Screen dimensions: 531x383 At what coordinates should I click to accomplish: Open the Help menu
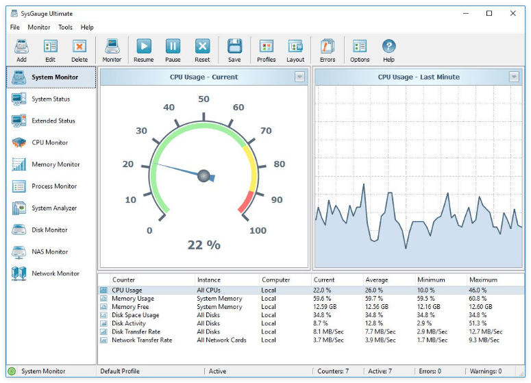tap(87, 27)
